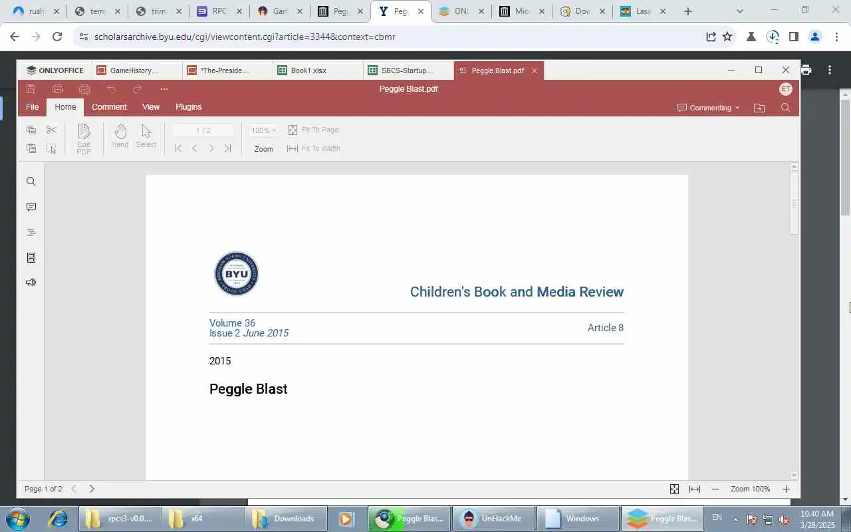851x532 pixels.
Task: Go to first page arrow
Action: (178, 148)
